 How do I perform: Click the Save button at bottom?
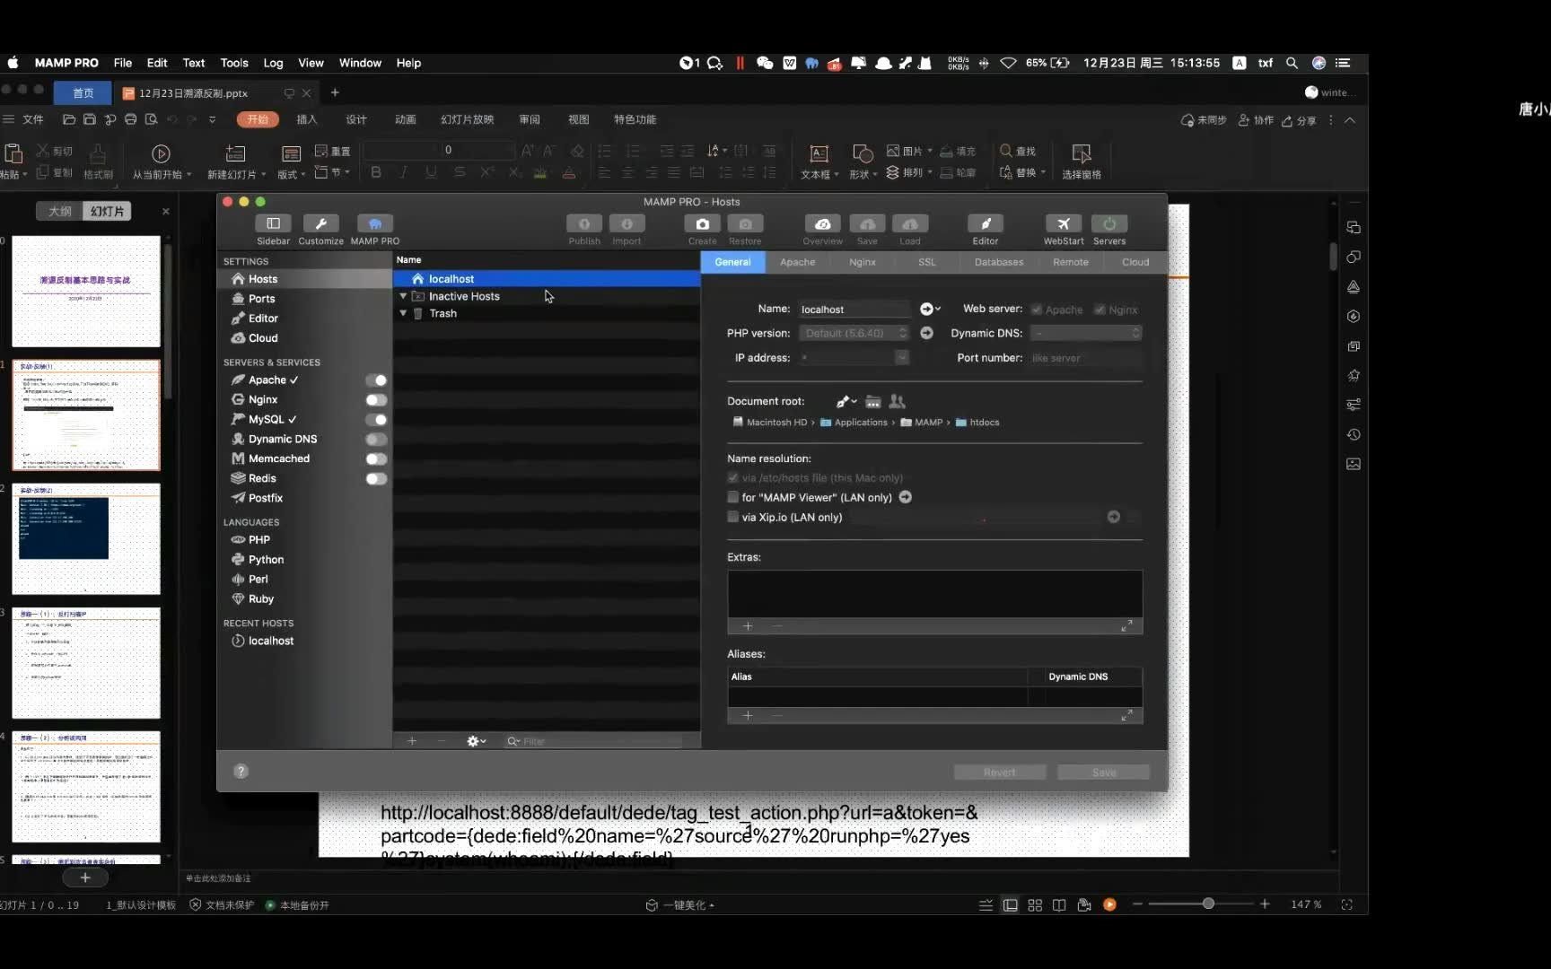pyautogui.click(x=1103, y=773)
